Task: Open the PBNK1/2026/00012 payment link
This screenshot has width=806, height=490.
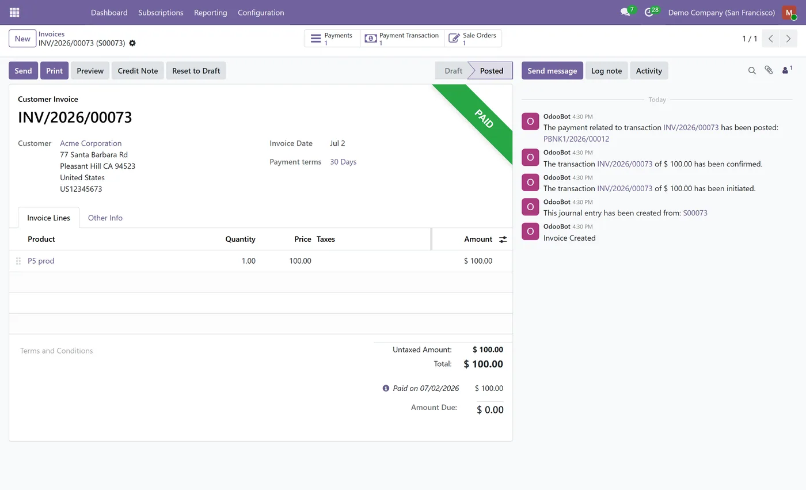Action: click(x=576, y=139)
